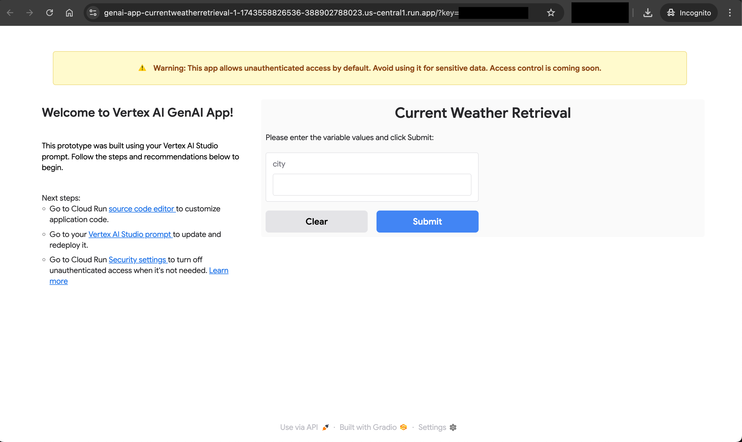The image size is (742, 442).
Task: Click the back navigation arrow icon
Action: (10, 12)
